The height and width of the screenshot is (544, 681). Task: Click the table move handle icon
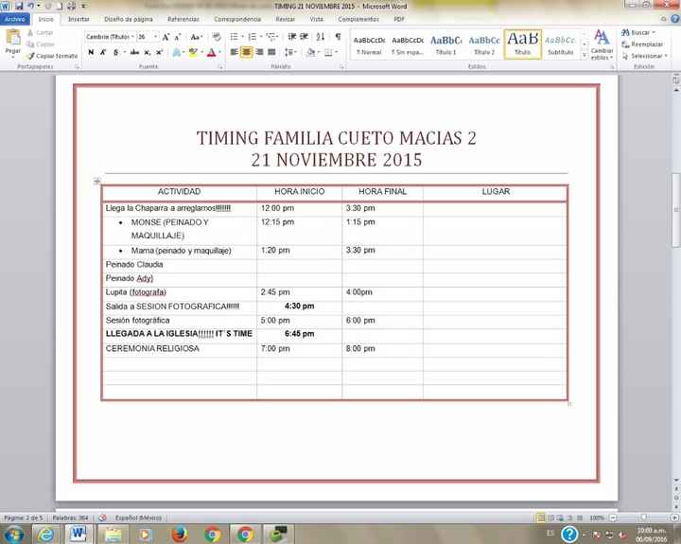point(97,181)
